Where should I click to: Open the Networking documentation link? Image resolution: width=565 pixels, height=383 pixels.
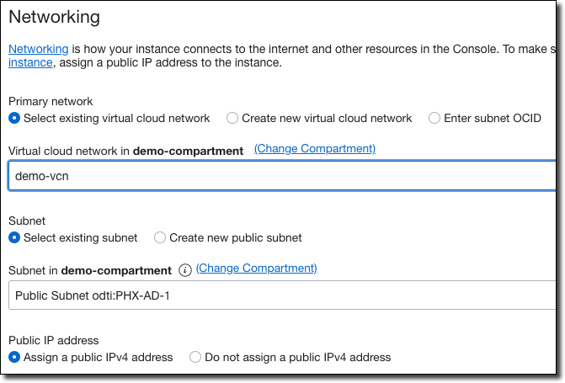[38, 50]
